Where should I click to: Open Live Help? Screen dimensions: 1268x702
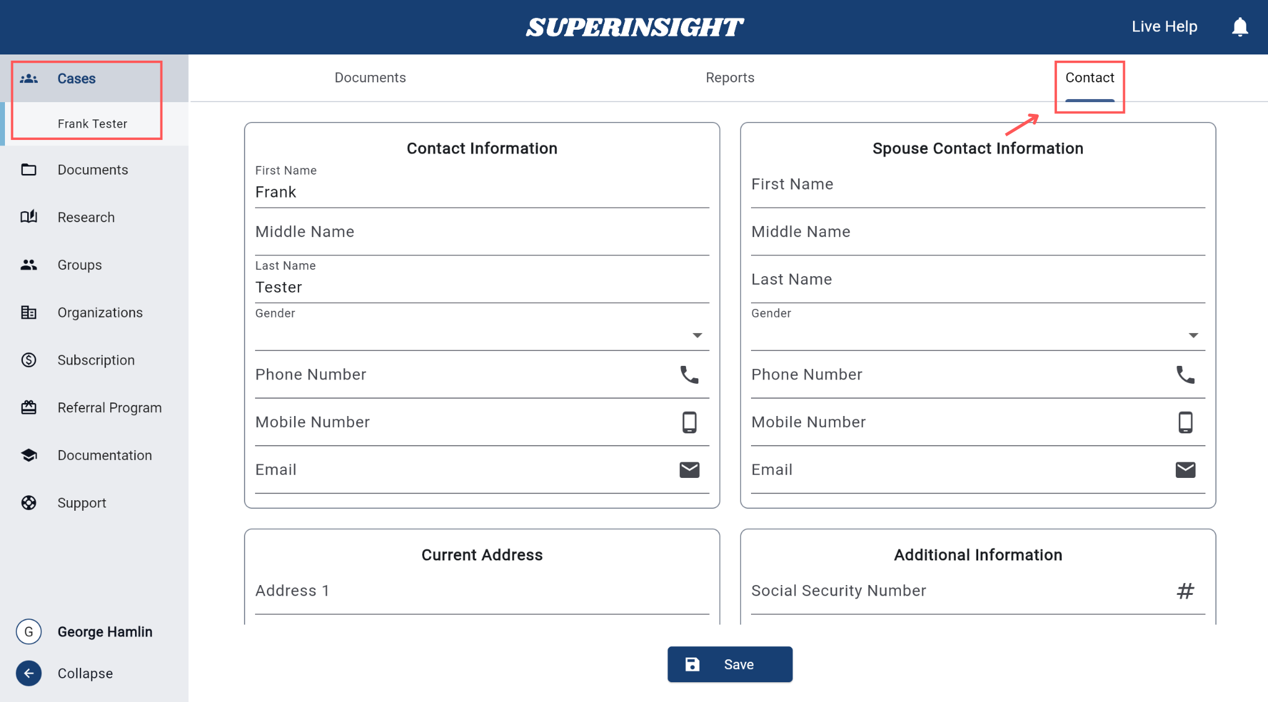click(1165, 27)
